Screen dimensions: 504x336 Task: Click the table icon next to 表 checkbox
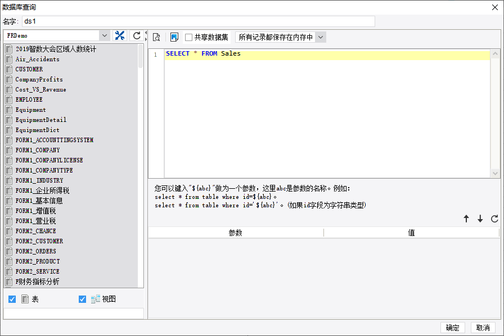pyautogui.click(x=25, y=299)
